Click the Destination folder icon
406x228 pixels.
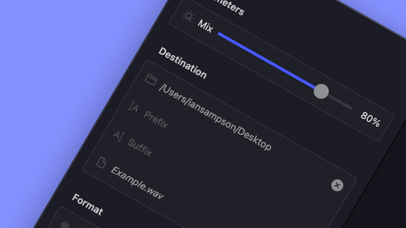[x=151, y=79]
